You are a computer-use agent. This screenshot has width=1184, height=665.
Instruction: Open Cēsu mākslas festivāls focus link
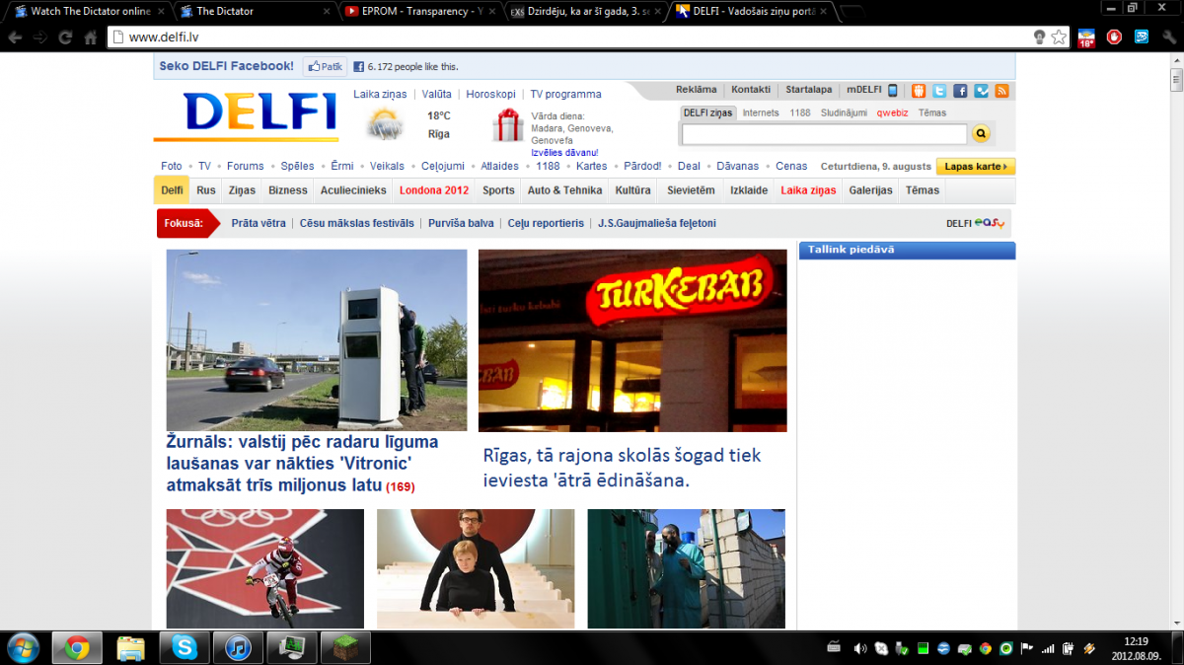coord(357,223)
